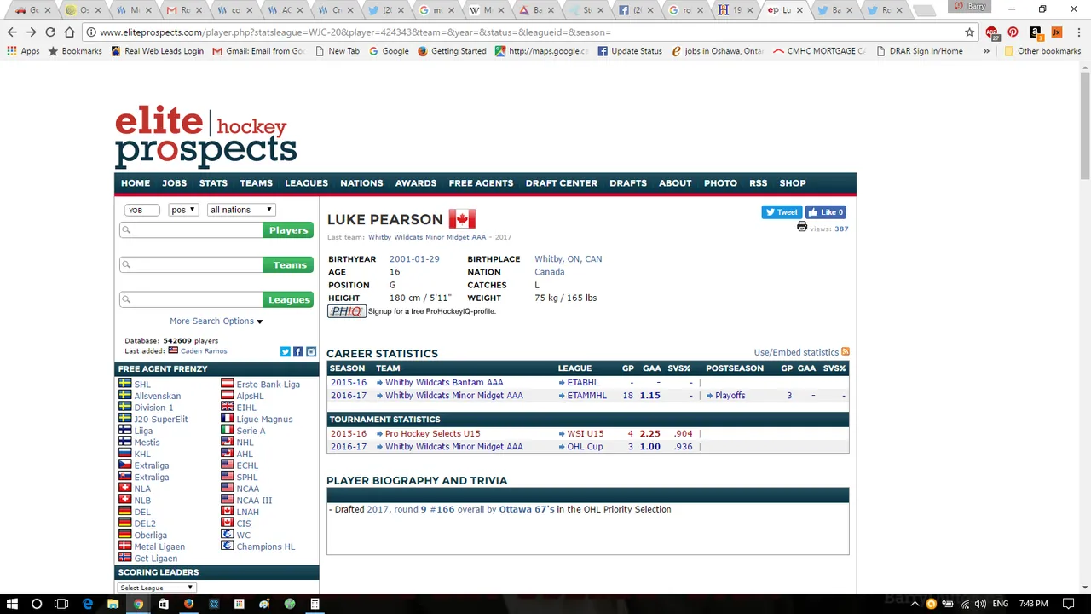Viewport: 1091px width, 614px height.
Task: Open the Calculator taskbar icon
Action: (315, 604)
